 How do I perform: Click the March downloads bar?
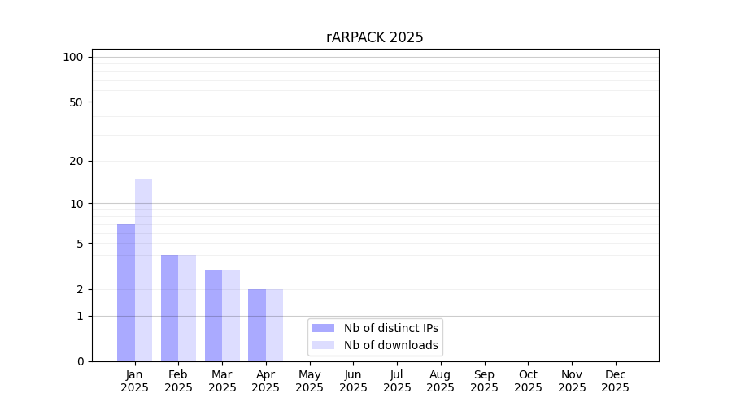231,315
